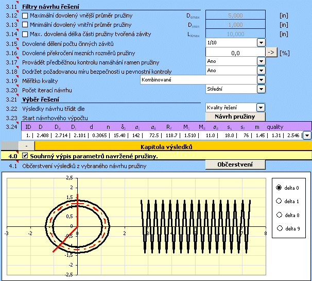This screenshot has height=281, width=312.
Task: Enable minimum inner spring diameter filter checkbox
Action: [25, 25]
